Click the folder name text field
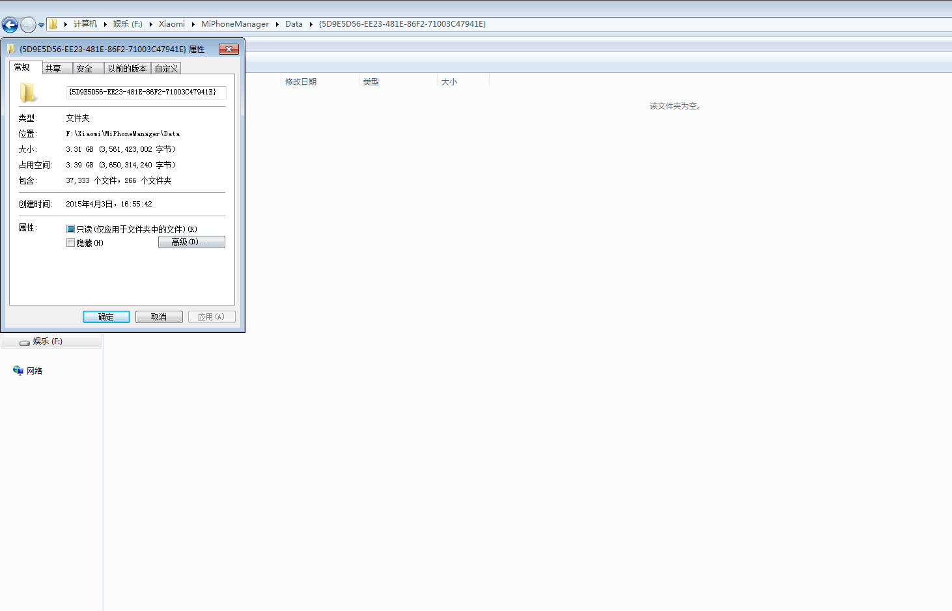 pyautogui.click(x=146, y=92)
